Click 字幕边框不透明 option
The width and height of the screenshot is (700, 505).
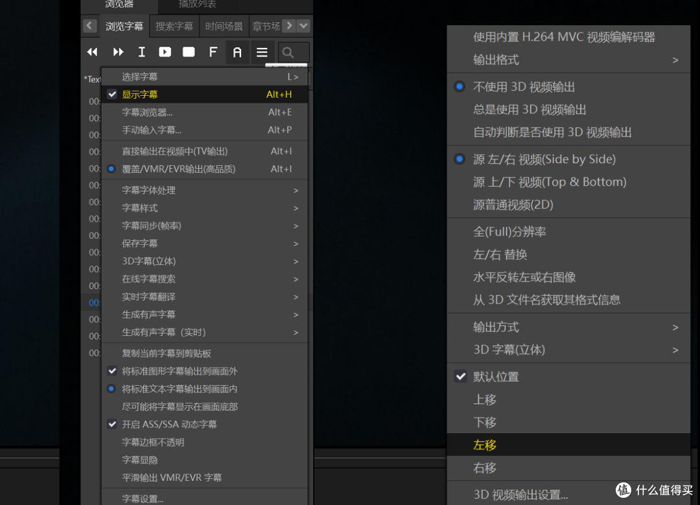pyautogui.click(x=205, y=443)
